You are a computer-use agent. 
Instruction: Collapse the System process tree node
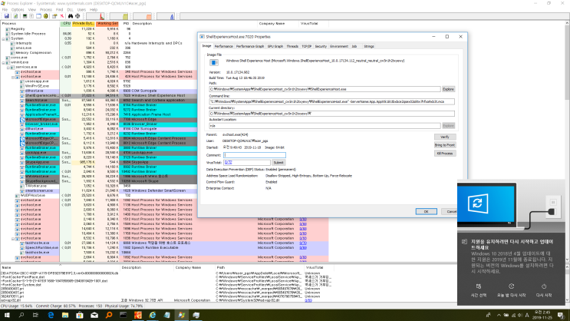click(x=5, y=38)
